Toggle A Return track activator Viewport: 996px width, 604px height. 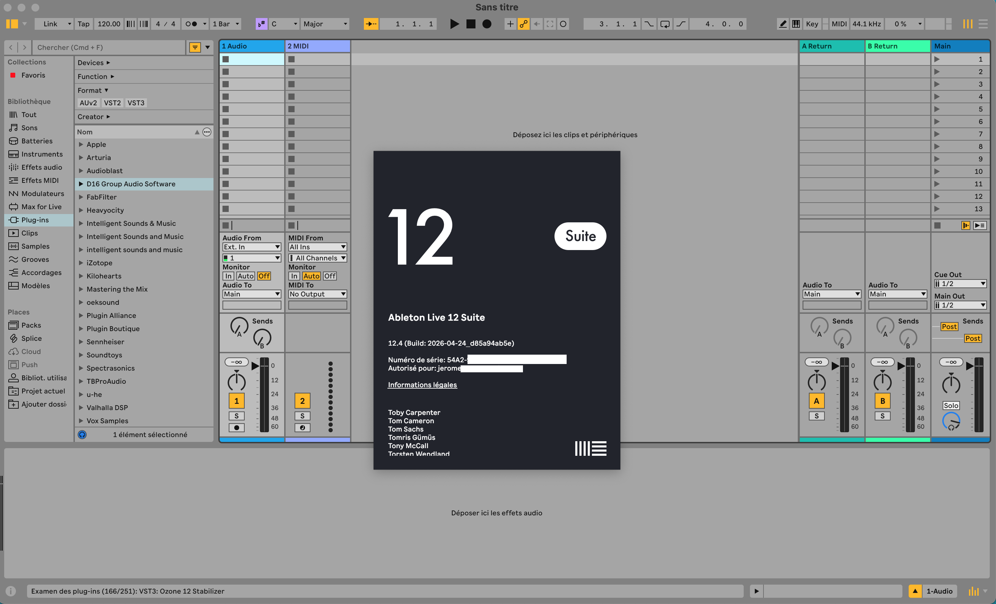click(816, 401)
